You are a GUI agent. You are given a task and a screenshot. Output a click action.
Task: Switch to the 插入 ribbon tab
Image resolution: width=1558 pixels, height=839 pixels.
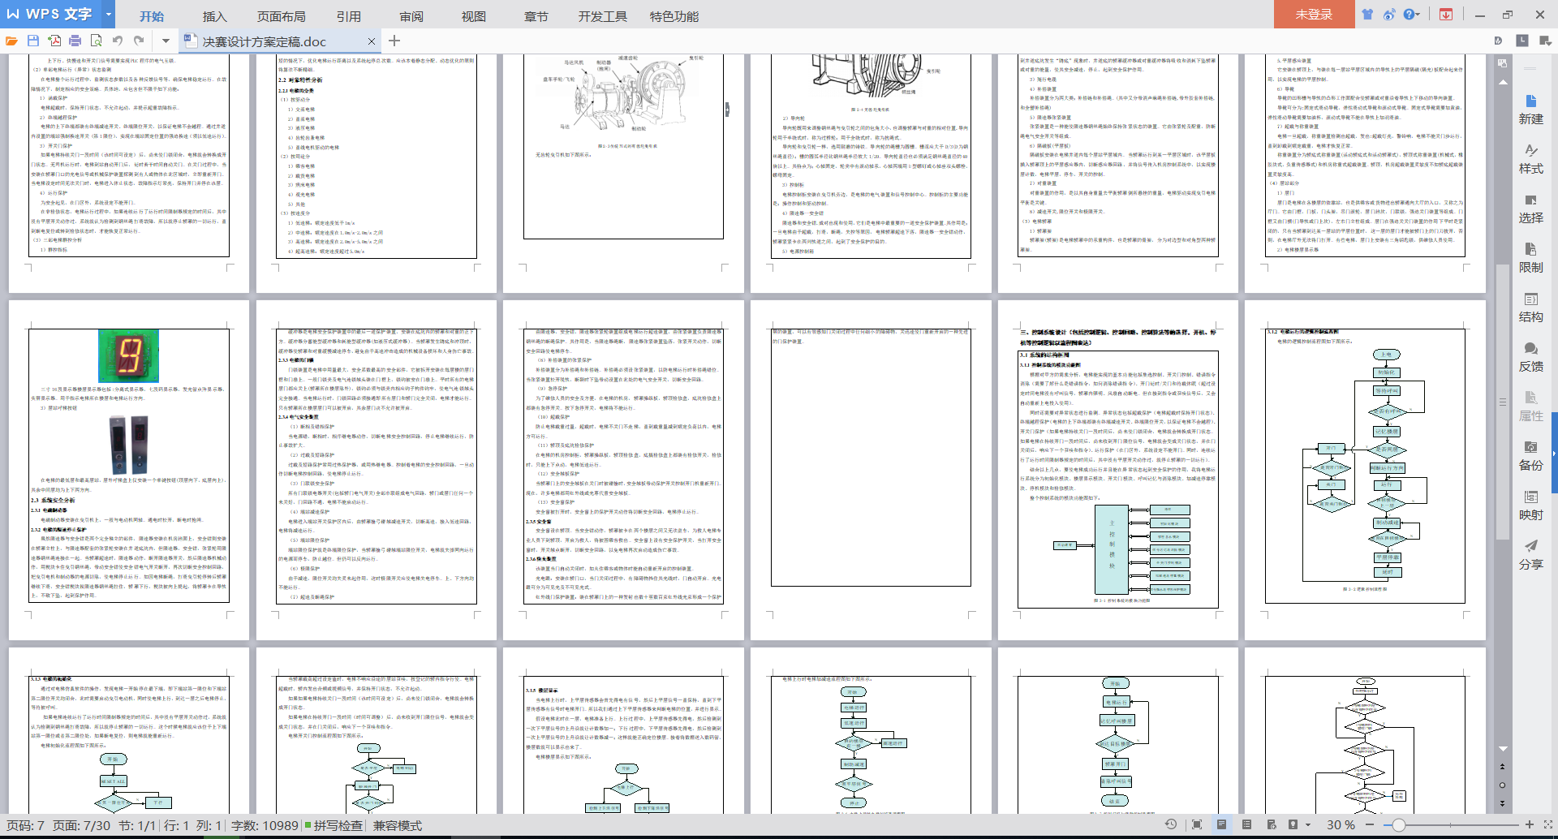(214, 16)
